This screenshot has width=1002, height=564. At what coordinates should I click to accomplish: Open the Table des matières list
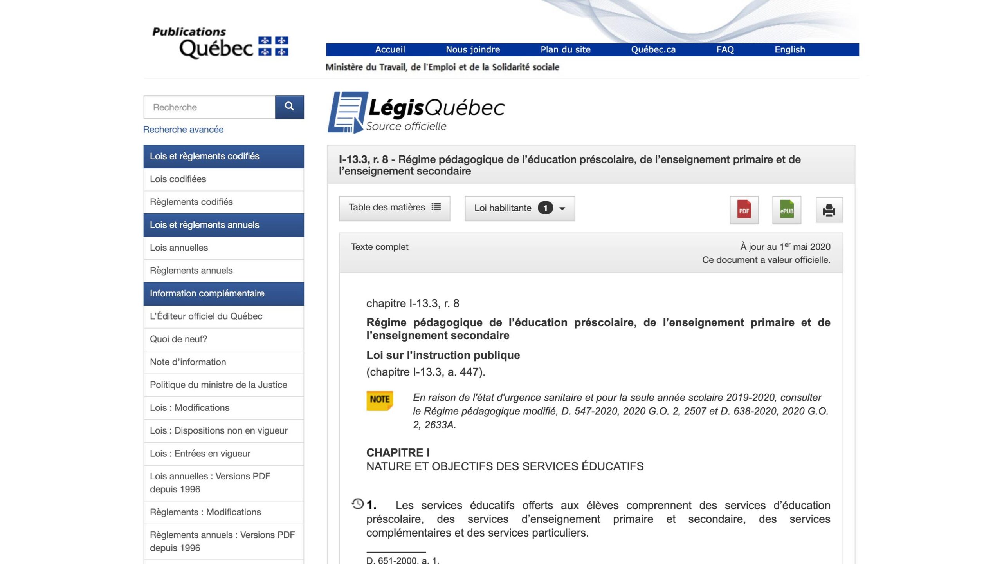click(395, 208)
